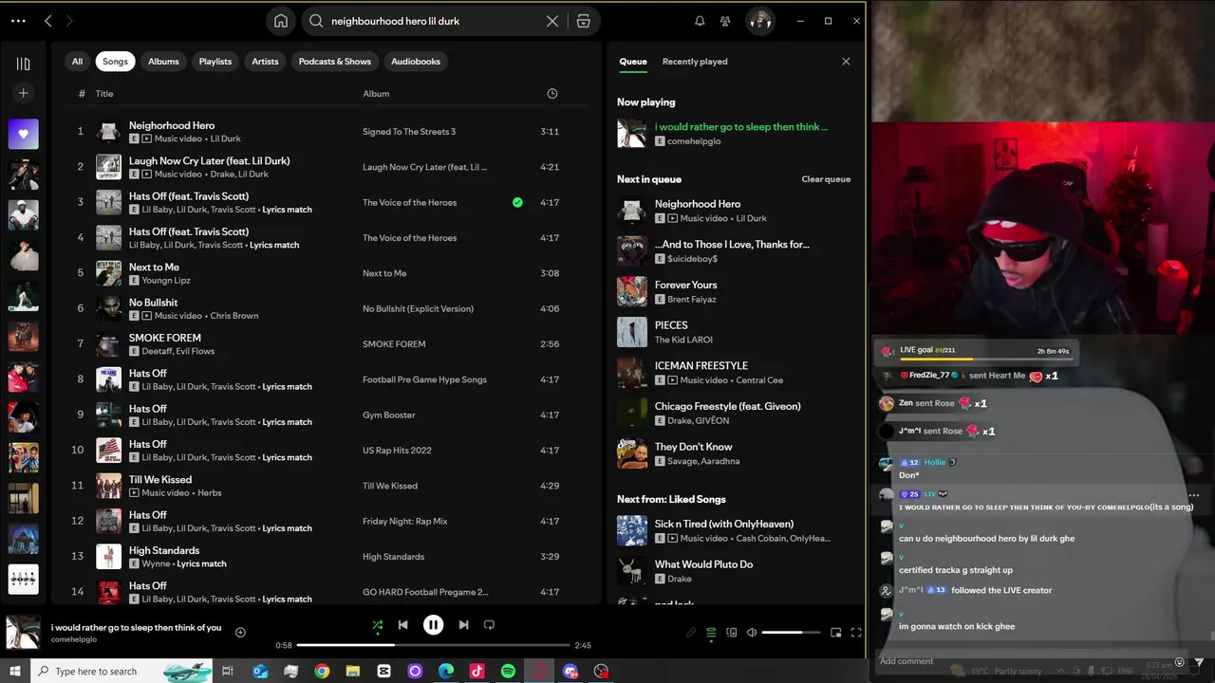1215x683 pixels.
Task: Open Spotify Home via house icon
Action: click(281, 21)
